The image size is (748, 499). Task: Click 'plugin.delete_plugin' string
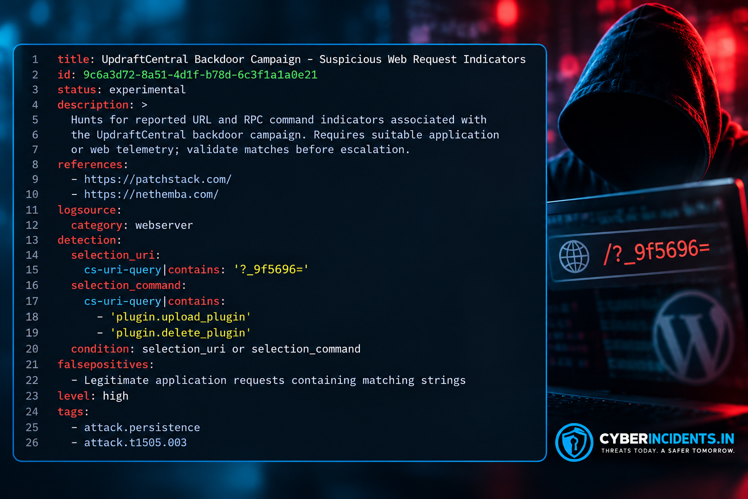click(181, 333)
